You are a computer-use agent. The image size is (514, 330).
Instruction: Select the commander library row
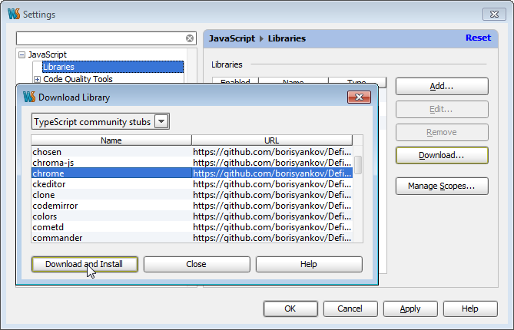point(192,238)
